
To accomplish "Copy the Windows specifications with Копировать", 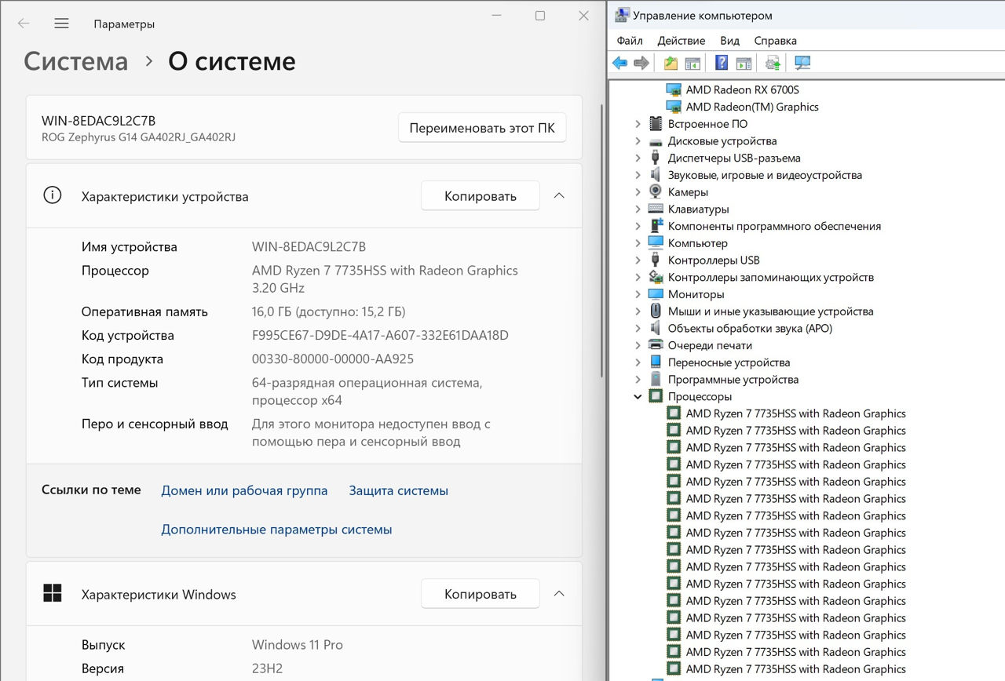I will pyautogui.click(x=481, y=594).
